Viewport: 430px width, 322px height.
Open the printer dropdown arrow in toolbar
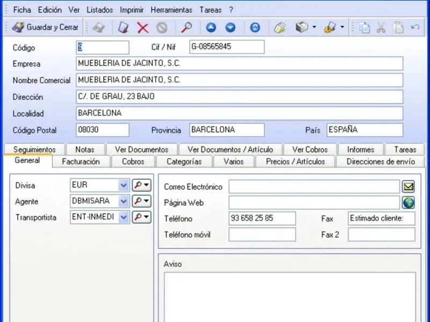tap(314, 27)
